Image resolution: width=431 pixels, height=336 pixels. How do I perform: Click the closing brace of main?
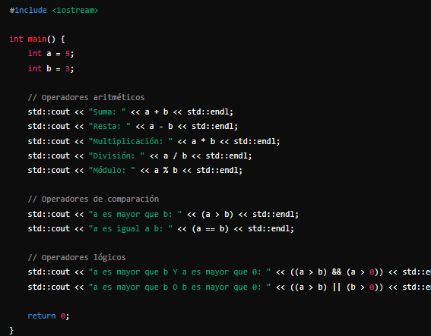coord(11,330)
